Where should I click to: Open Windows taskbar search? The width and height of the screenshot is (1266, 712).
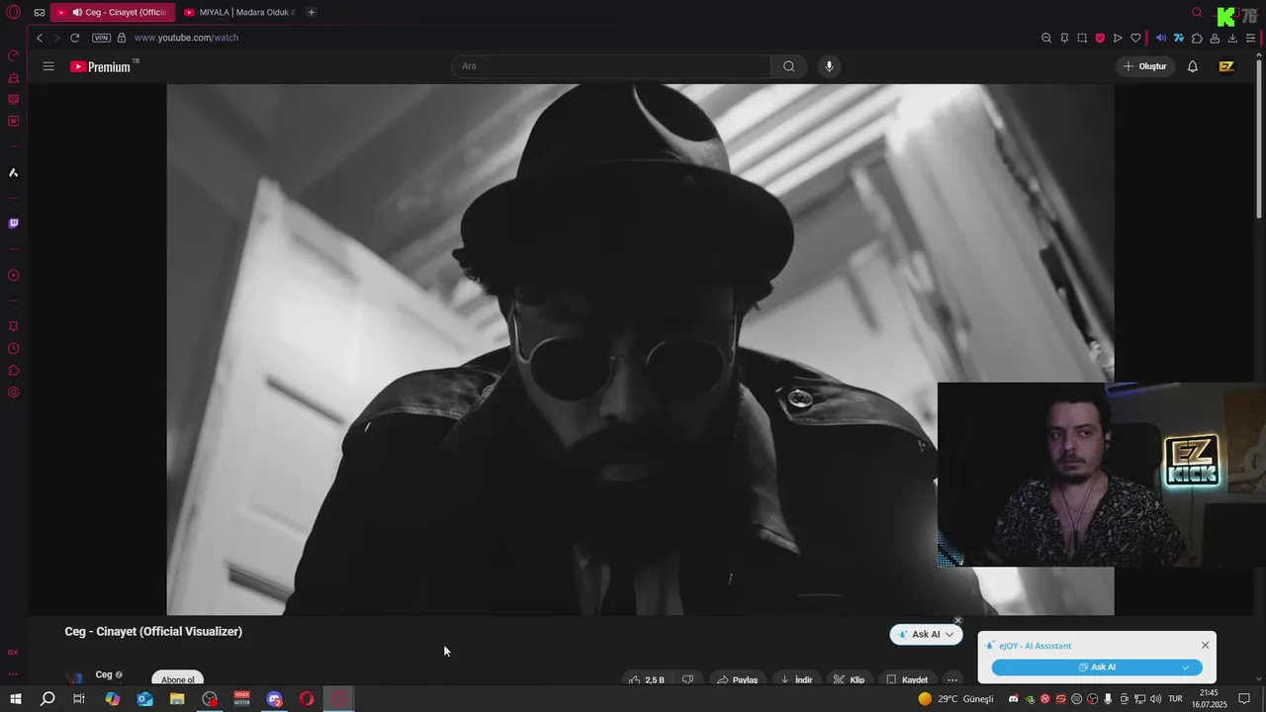click(x=47, y=699)
